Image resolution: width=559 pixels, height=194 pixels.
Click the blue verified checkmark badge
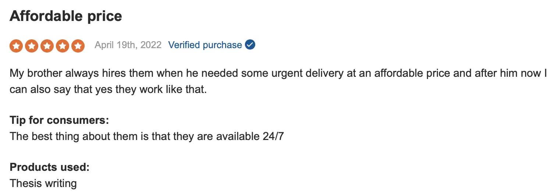[250, 45]
